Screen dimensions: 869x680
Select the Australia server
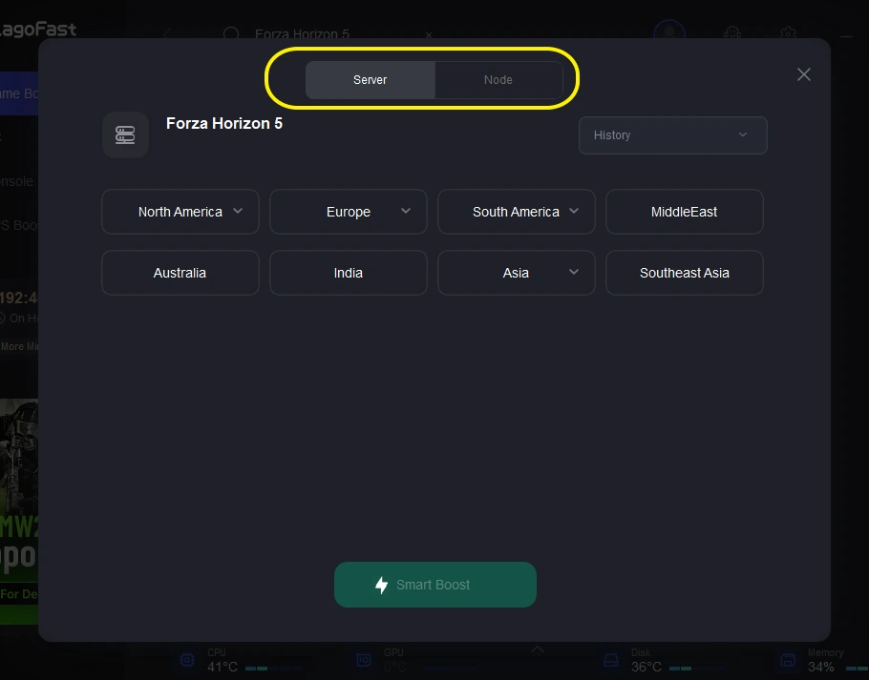coord(180,273)
